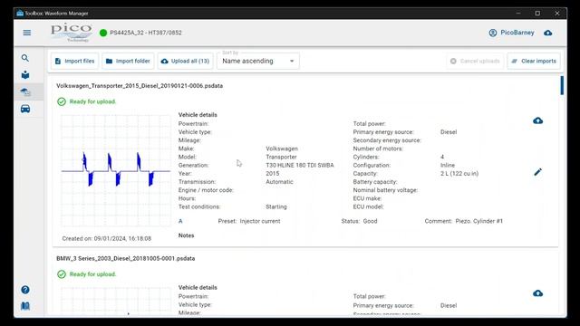
Task: Upload the BMW 3 Series waveform via its cloud icon
Action: (537, 293)
